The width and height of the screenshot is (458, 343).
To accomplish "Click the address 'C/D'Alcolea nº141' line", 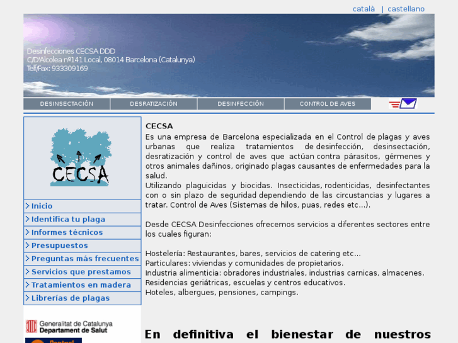I will pyautogui.click(x=111, y=60).
